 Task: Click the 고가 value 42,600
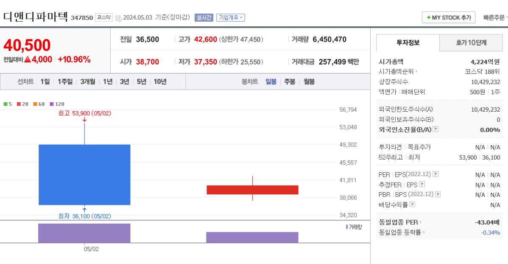(x=205, y=39)
